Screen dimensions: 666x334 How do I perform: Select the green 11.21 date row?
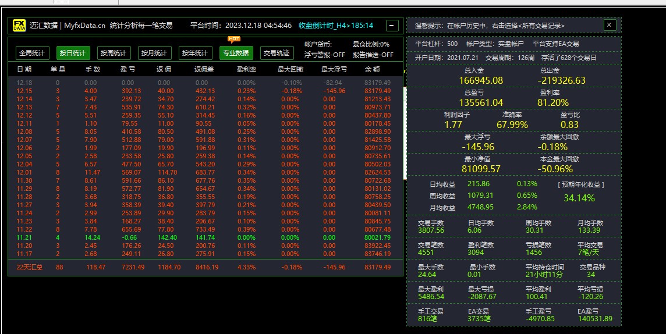[205, 237]
